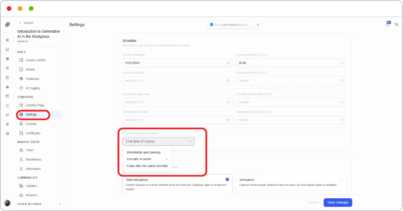Click the Enrollment end date field
This screenshot has height=211, width=403.
pyautogui.click(x=177, y=120)
